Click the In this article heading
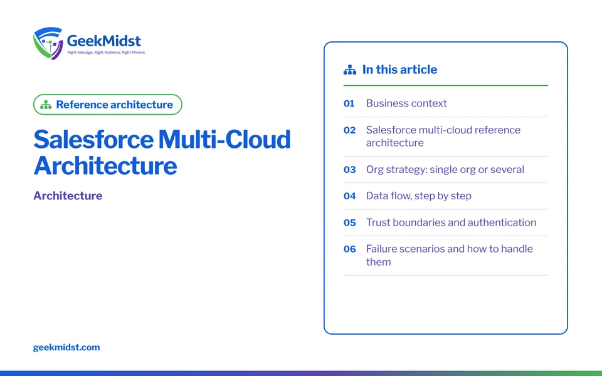 pos(399,70)
